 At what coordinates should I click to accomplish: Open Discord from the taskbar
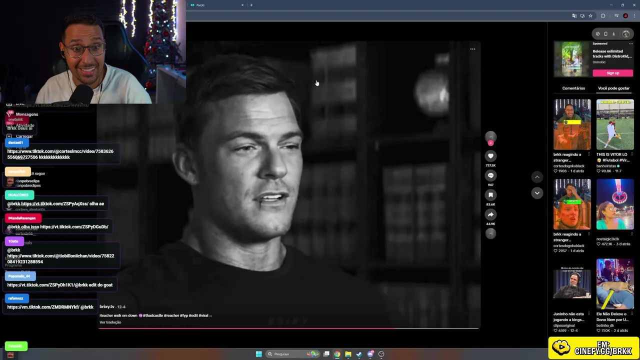coord(370,354)
